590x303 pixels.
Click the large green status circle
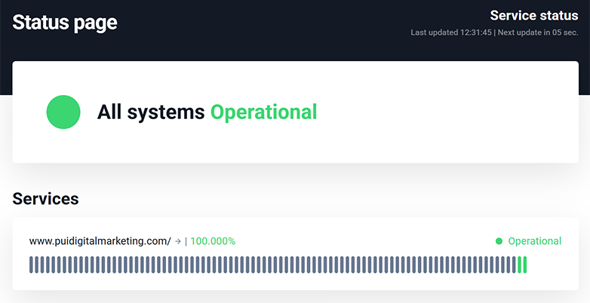click(63, 112)
